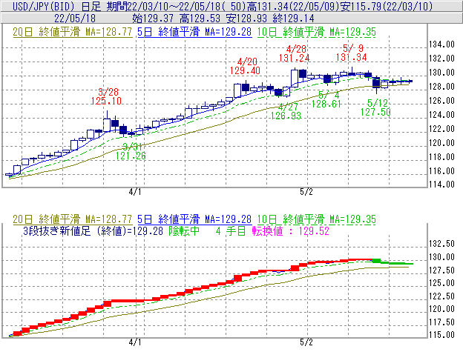Click the 5/4 128.61 low annotation
463x352 pixels.
pyautogui.click(x=326, y=99)
